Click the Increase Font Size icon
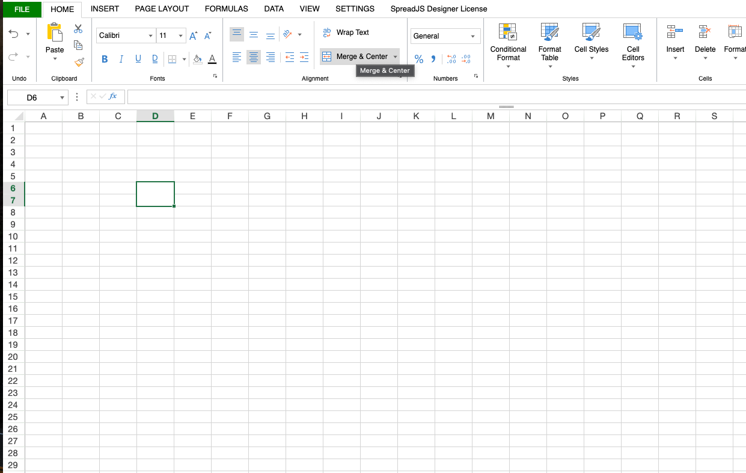 click(193, 36)
